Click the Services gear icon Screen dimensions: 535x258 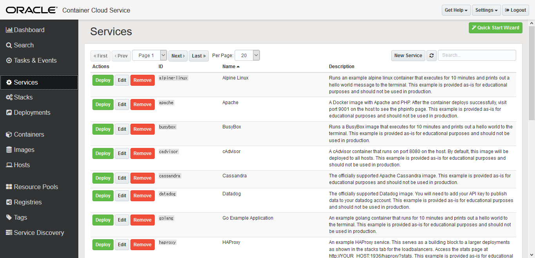pos(9,83)
